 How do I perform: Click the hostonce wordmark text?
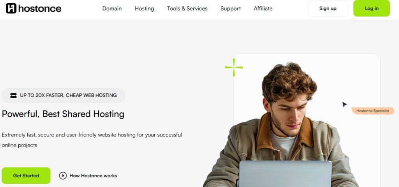40,9
